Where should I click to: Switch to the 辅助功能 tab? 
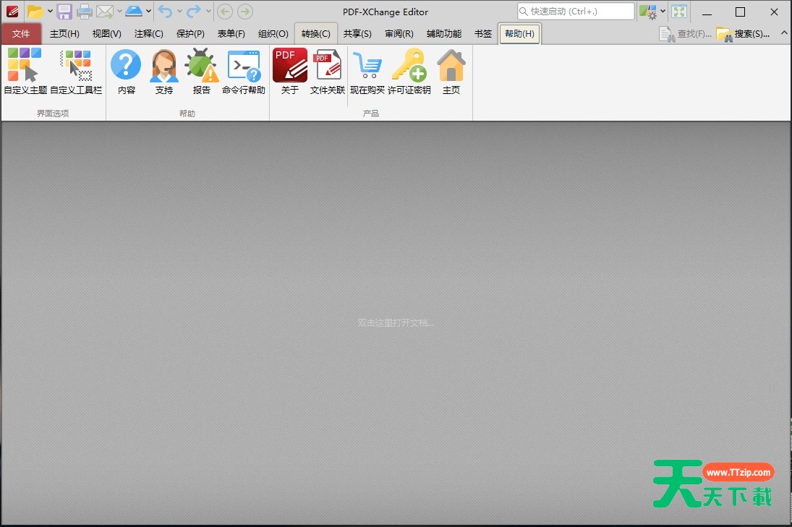pyautogui.click(x=444, y=34)
